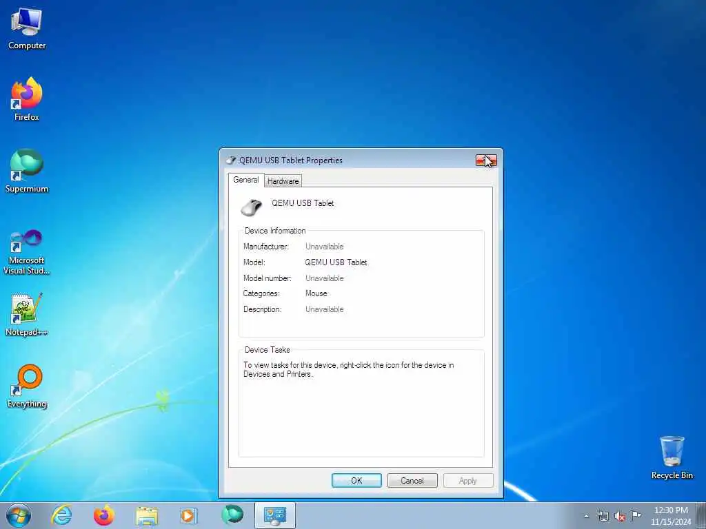Click the 'Model number:' label
Viewport: 706px width, 529px height.
click(x=267, y=278)
